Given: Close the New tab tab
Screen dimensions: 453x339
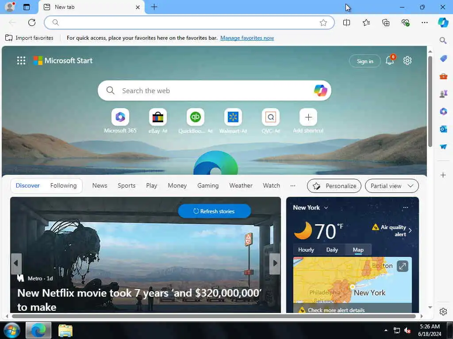Looking at the screenshot, I should (138, 7).
